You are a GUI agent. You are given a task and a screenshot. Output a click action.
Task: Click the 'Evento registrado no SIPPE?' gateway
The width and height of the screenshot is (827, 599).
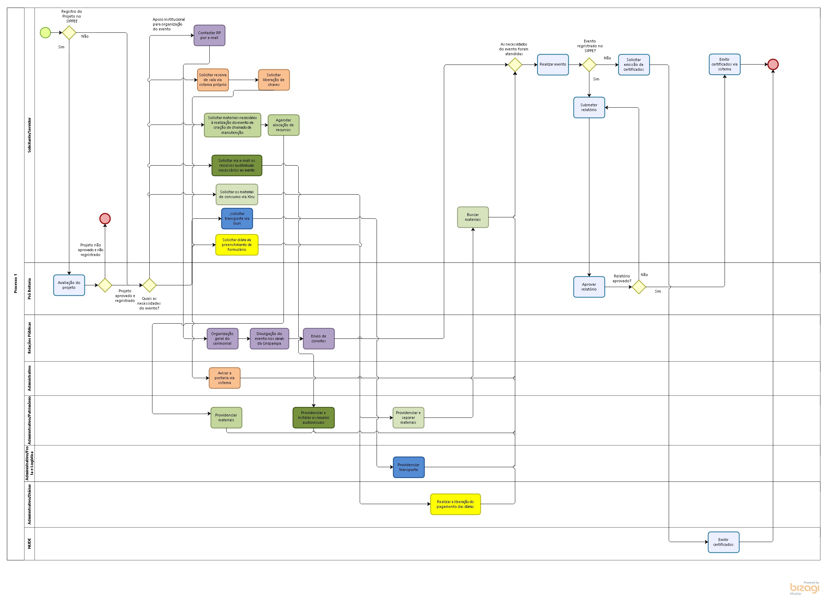point(589,65)
